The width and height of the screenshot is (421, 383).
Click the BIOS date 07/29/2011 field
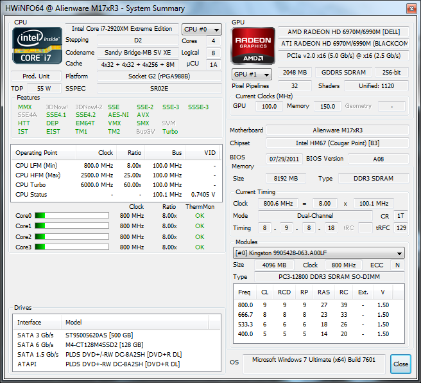(284, 159)
